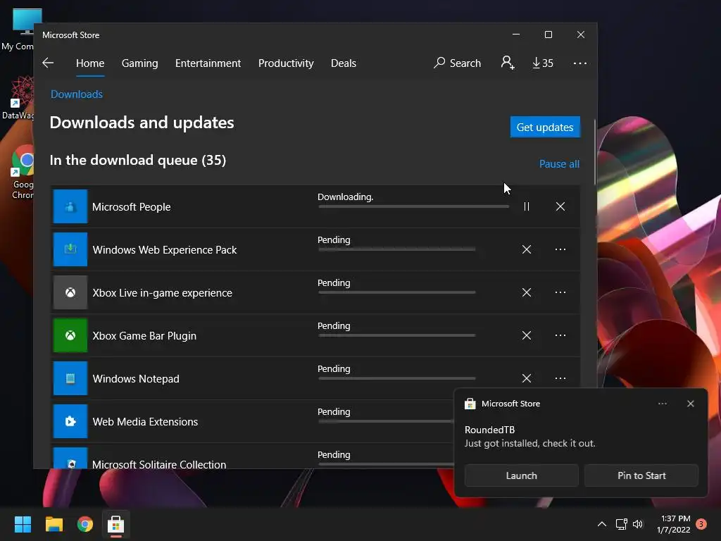Cancel the Windows Notepad download

pos(527,378)
